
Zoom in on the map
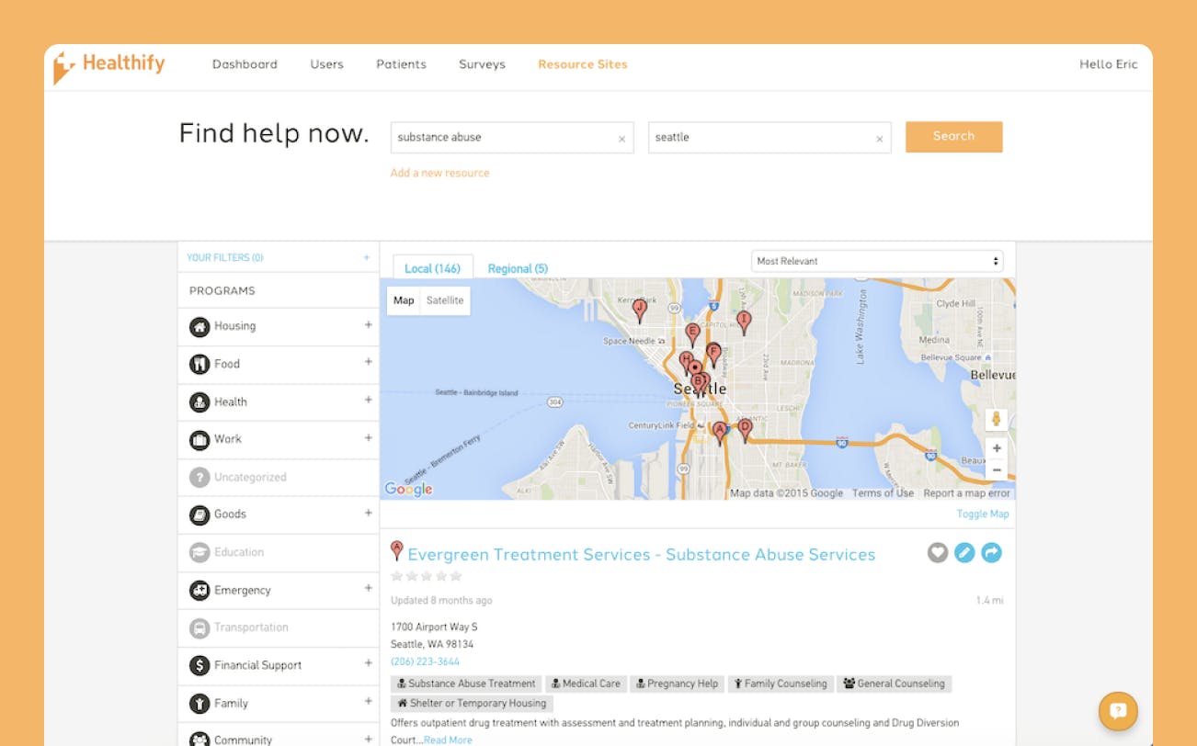(997, 448)
